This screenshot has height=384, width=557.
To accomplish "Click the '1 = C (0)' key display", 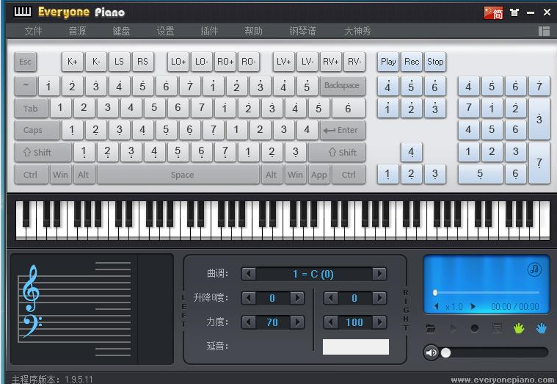I will click(x=313, y=274).
